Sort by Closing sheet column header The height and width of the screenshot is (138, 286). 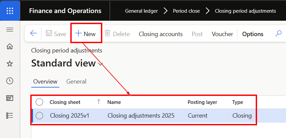coord(65,102)
